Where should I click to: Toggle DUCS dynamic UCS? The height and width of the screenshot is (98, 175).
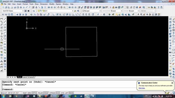58,93
